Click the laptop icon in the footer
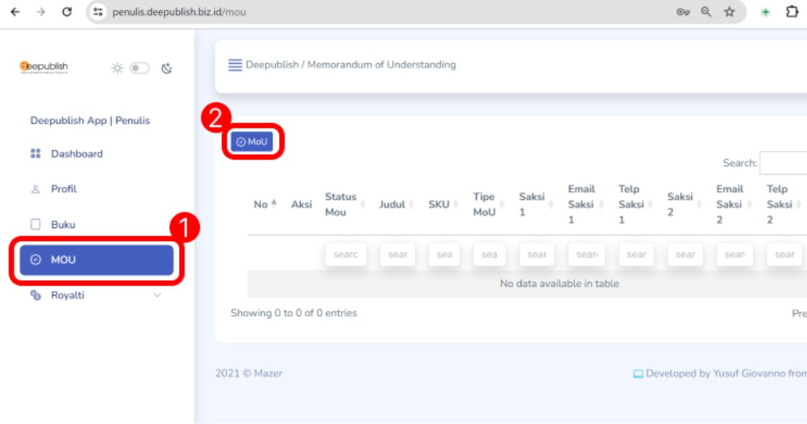This screenshot has height=424, width=807. point(638,374)
